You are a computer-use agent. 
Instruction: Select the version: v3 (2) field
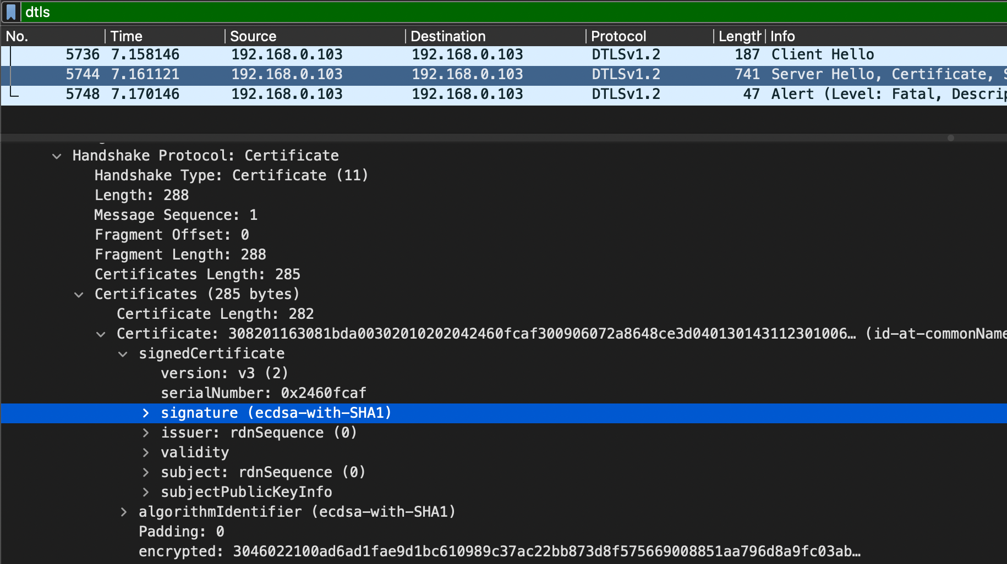pyautogui.click(x=225, y=373)
